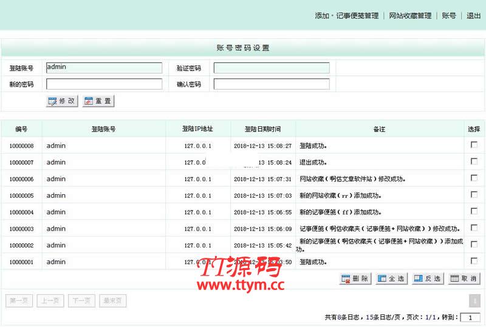486x327 pixels.
Task: Click the 共有8条日志 pagination summary text
Action: pyautogui.click(x=342, y=317)
